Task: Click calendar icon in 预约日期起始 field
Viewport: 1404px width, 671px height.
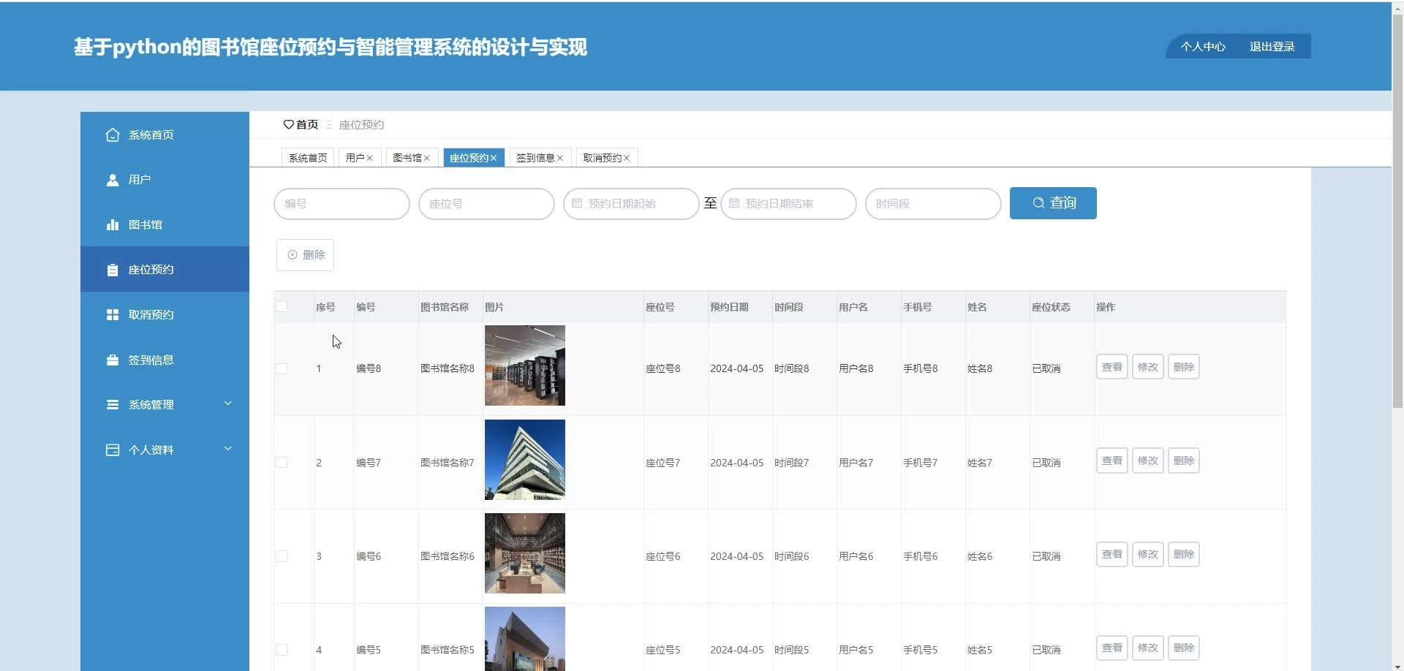Action: (x=577, y=204)
